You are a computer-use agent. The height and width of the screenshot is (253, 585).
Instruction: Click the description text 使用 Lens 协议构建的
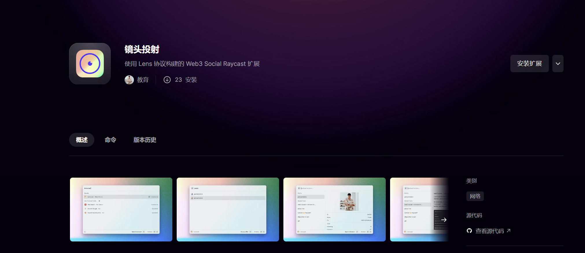pyautogui.click(x=154, y=64)
